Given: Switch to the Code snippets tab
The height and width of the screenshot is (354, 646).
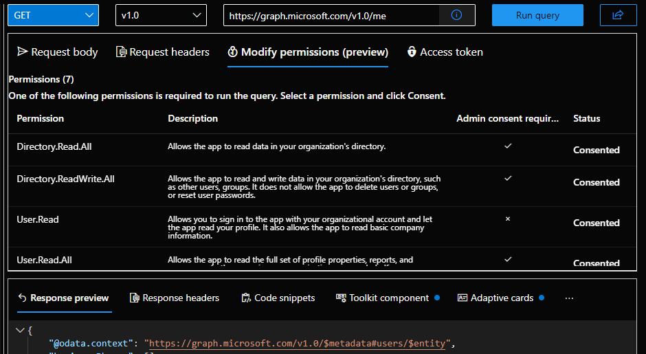Looking at the screenshot, I should [x=278, y=298].
